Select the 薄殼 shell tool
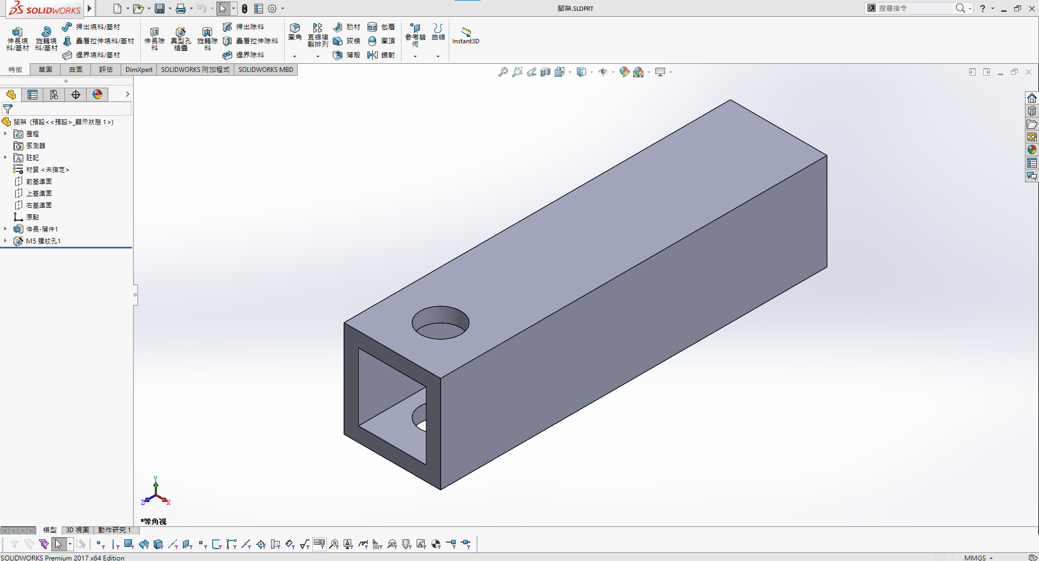This screenshot has height=561, width=1039. (346, 55)
